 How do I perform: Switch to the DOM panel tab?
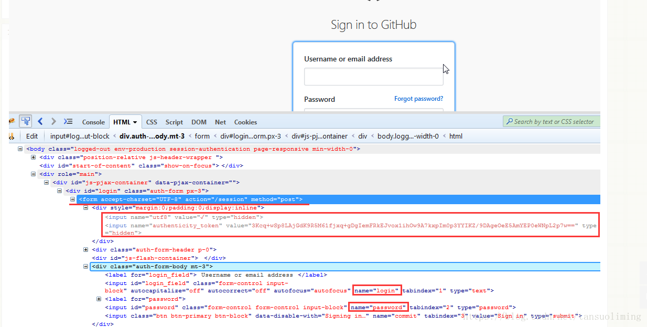point(199,122)
